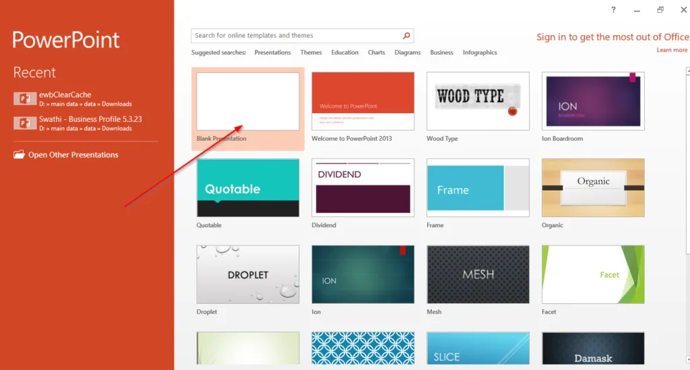Screen dimensions: 690x370
Task: Click the Wood Type caption text
Action: 442,139
